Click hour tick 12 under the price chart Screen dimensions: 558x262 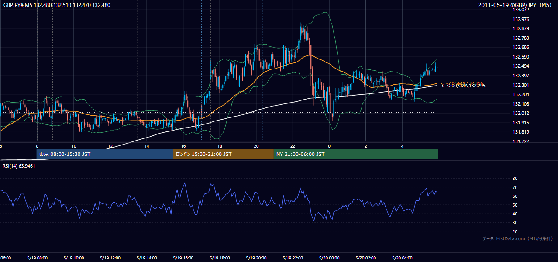[x=110, y=146]
